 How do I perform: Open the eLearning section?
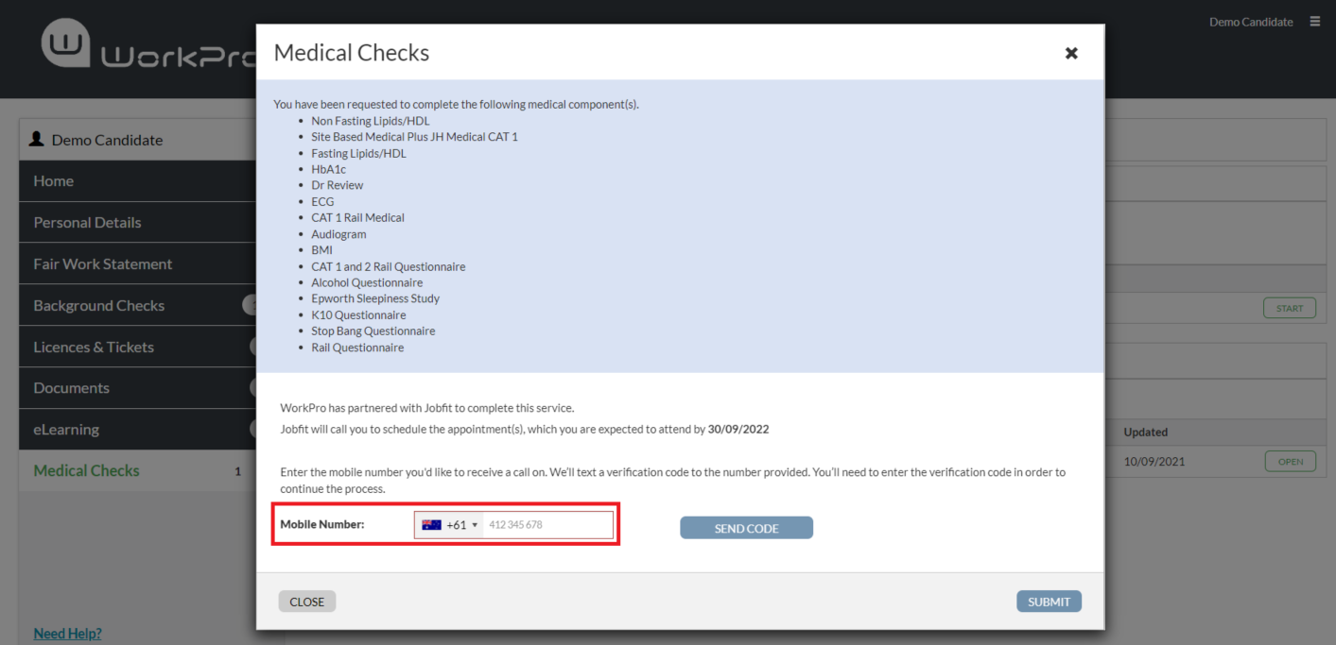click(x=69, y=429)
